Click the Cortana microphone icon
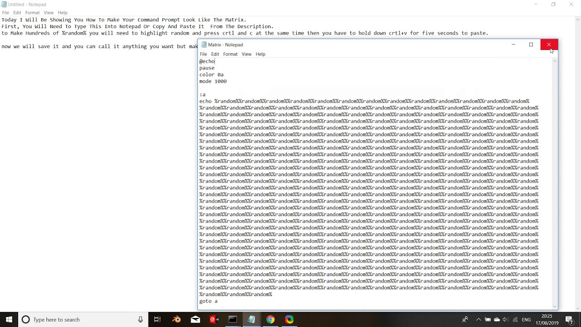Viewport: 581px width, 327px height. point(141,319)
